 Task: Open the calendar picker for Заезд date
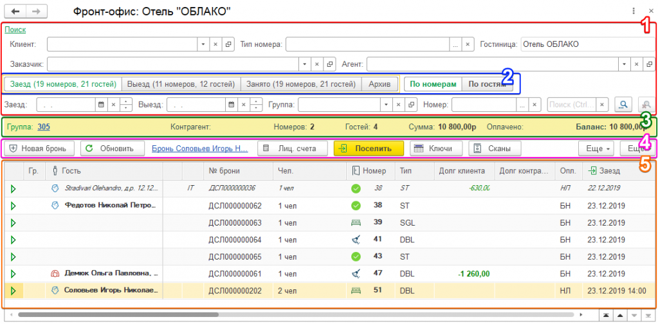(100, 104)
